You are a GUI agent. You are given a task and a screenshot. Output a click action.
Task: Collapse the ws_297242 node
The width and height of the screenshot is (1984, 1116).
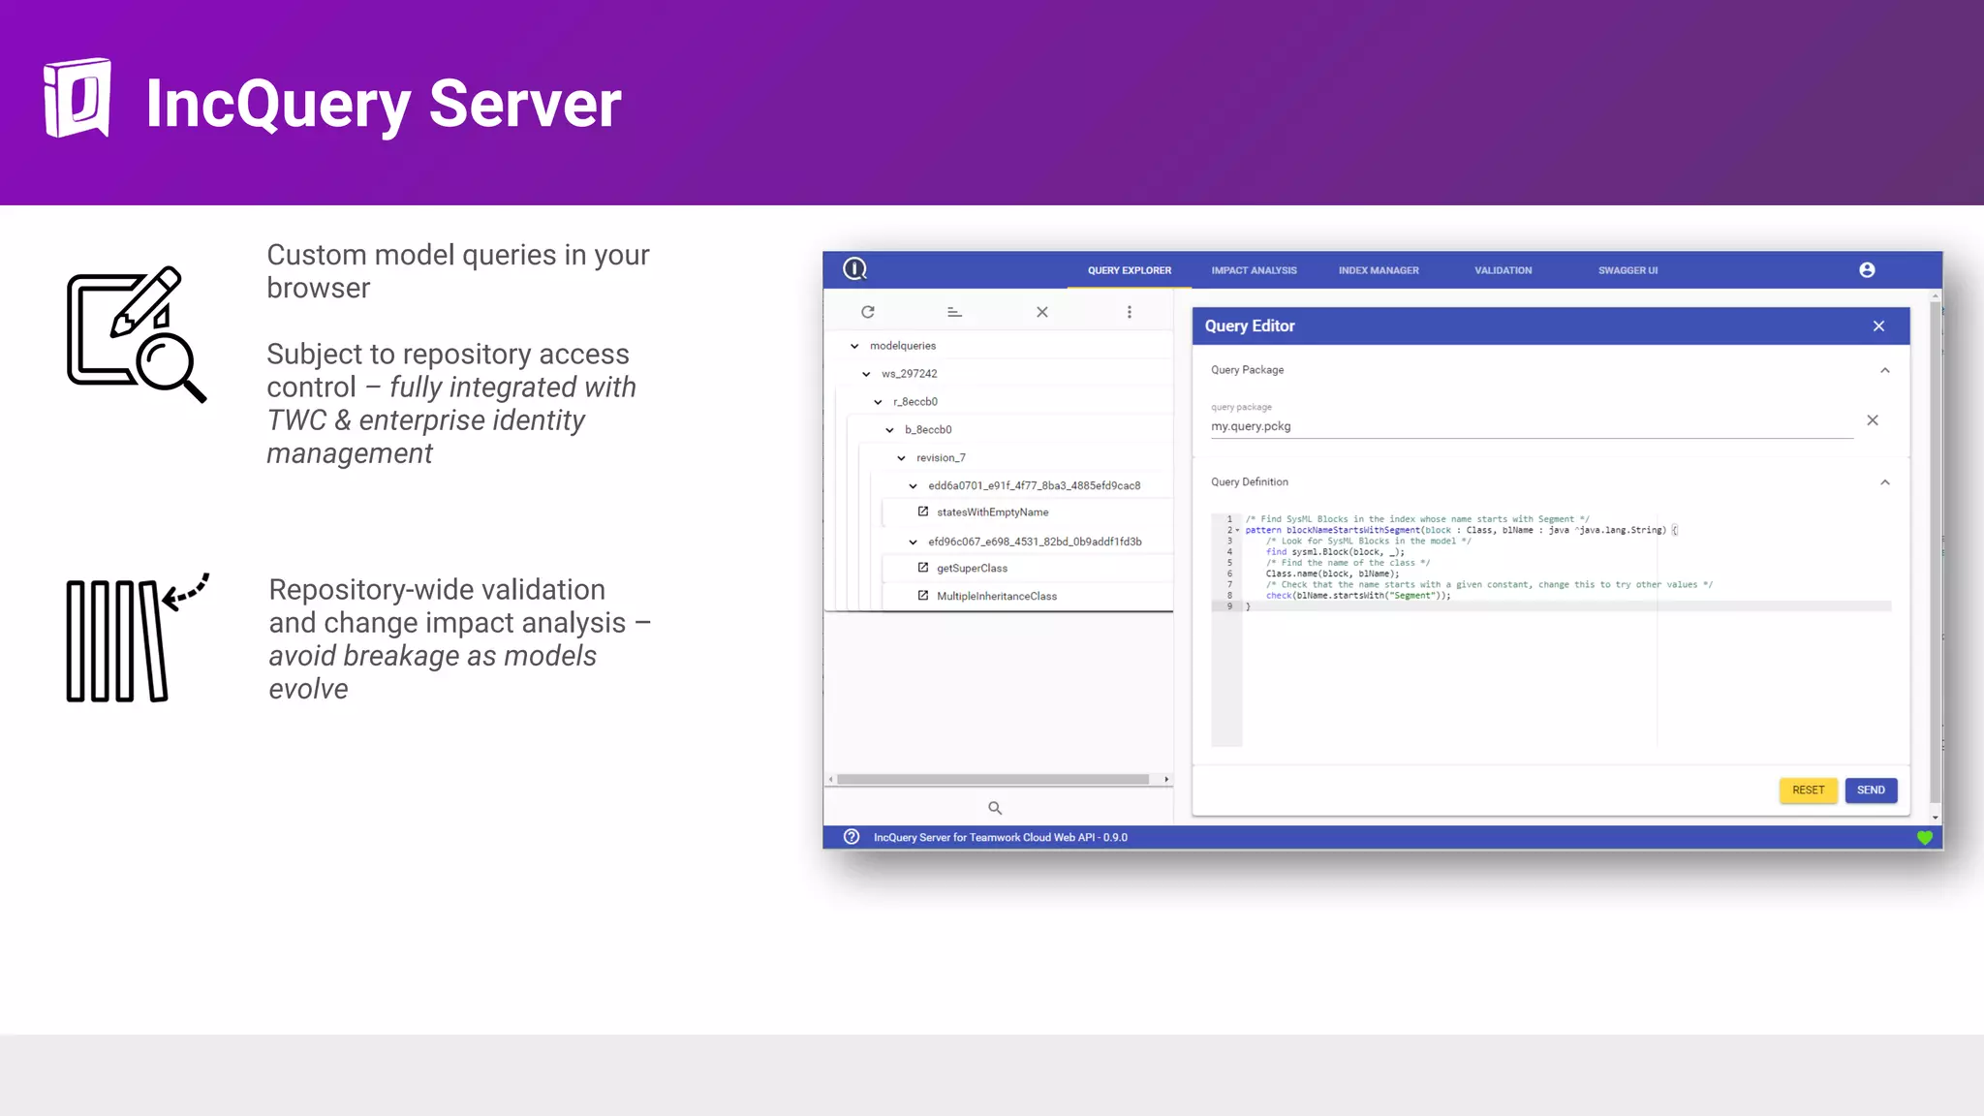point(866,374)
